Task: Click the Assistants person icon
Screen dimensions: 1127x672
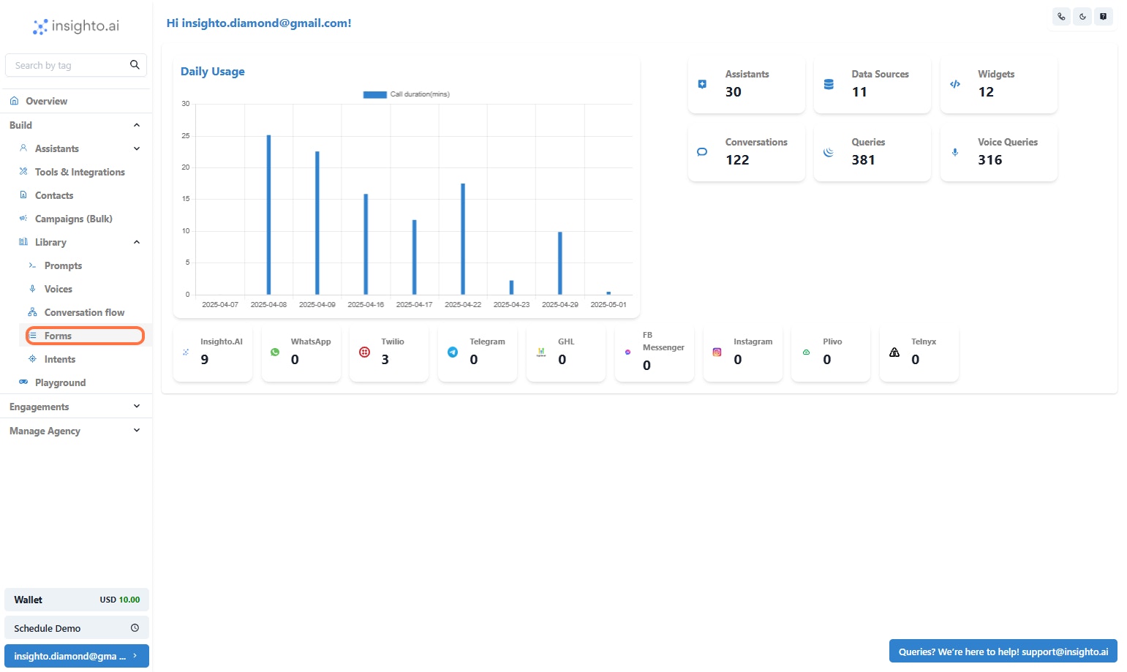Action: tap(23, 148)
